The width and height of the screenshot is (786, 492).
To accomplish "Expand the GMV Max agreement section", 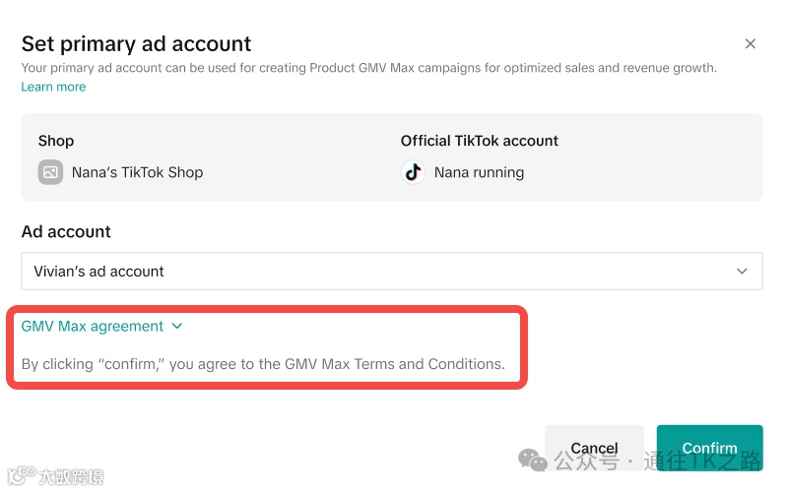I will pyautogui.click(x=93, y=327).
